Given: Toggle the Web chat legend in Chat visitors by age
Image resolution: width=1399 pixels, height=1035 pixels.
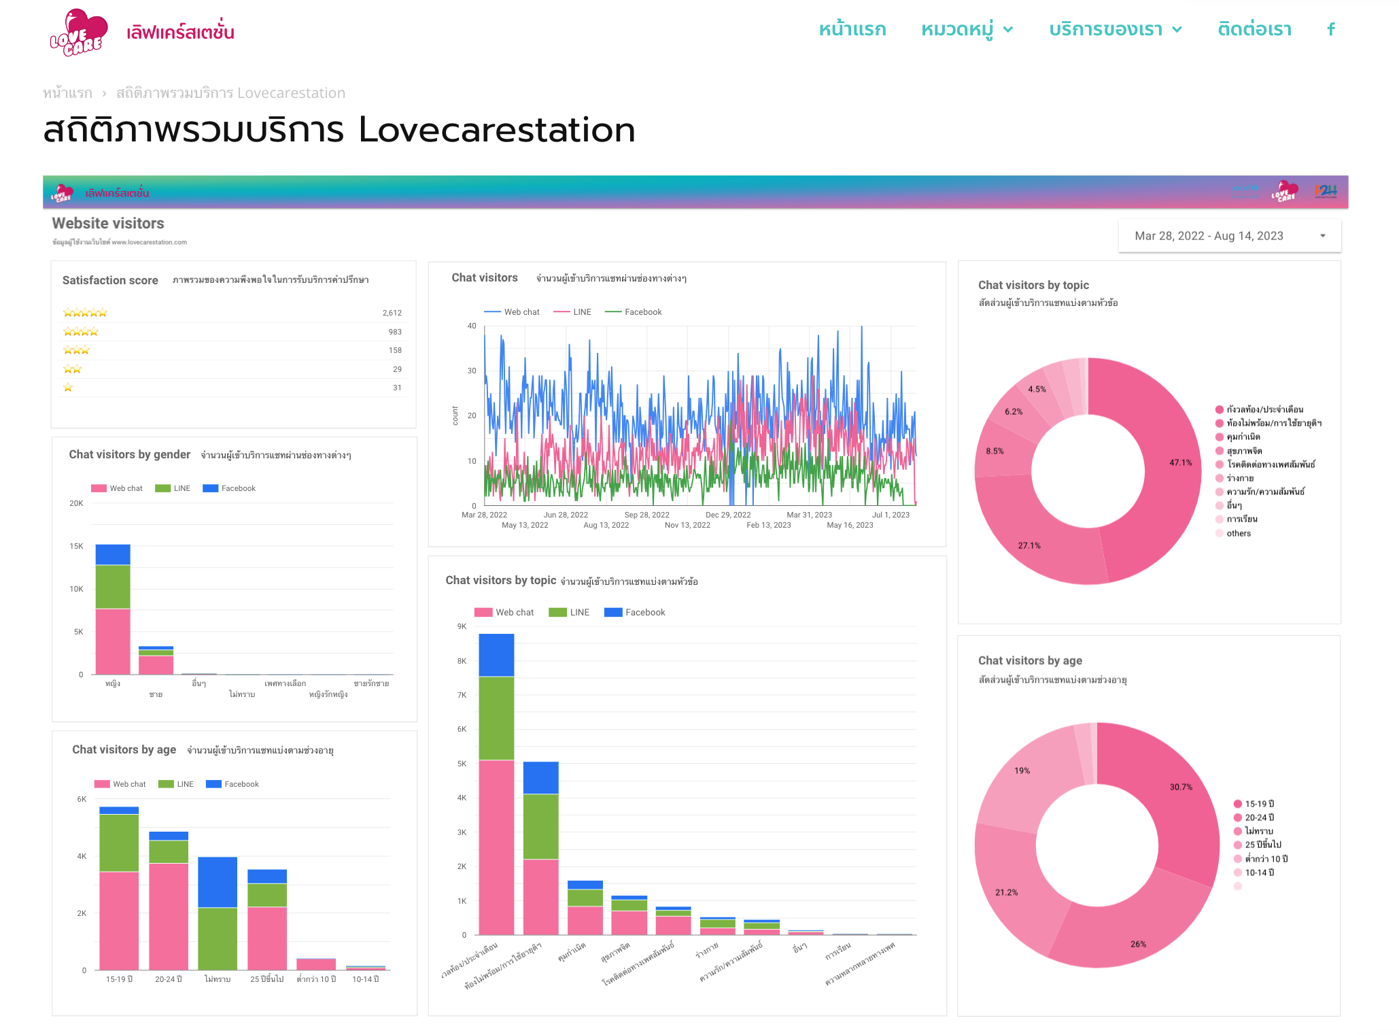Looking at the screenshot, I should point(118,783).
